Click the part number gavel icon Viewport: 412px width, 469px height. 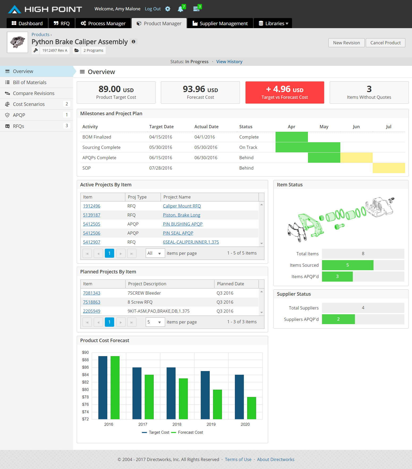pyautogui.click(x=36, y=50)
